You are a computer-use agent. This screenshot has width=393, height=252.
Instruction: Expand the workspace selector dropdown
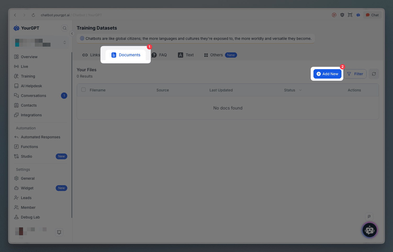pos(64,42)
